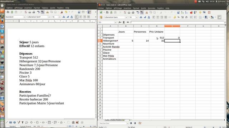Open Données menu in Calc
Screen dimensions: 229x128
coord(151,8)
